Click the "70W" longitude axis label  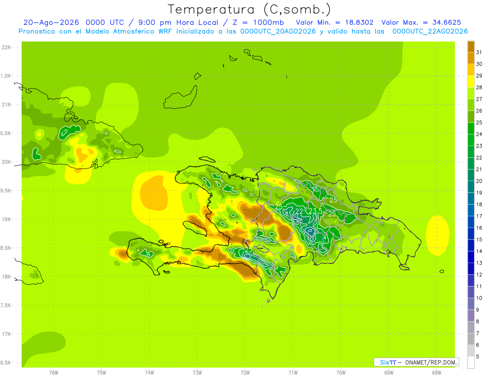(x=341, y=372)
